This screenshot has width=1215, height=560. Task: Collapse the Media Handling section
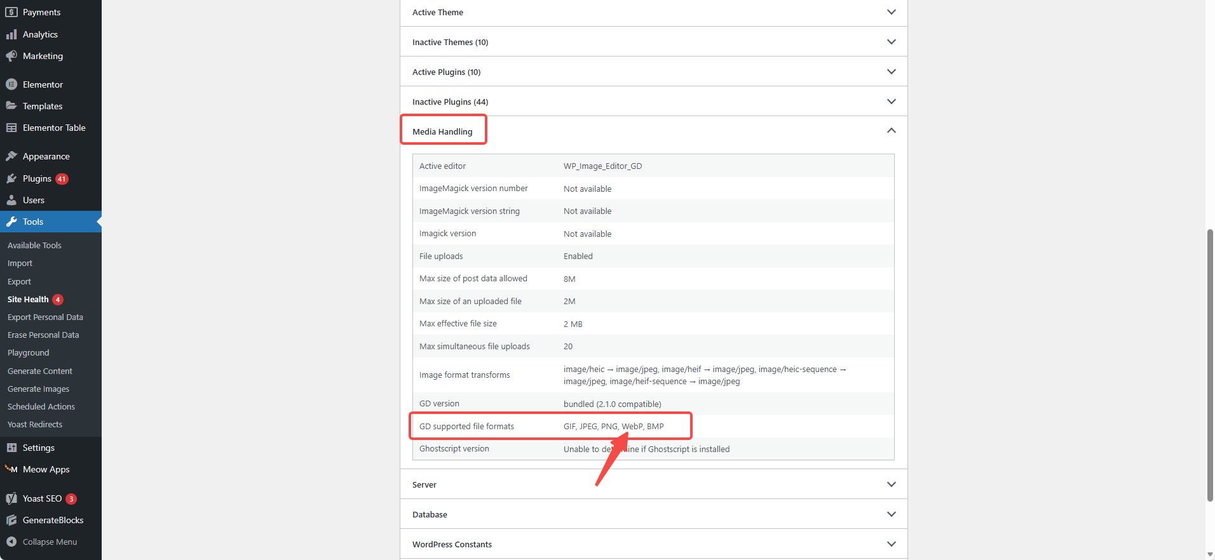click(x=891, y=131)
